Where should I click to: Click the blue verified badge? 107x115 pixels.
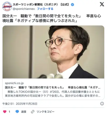[x=72, y=5]
